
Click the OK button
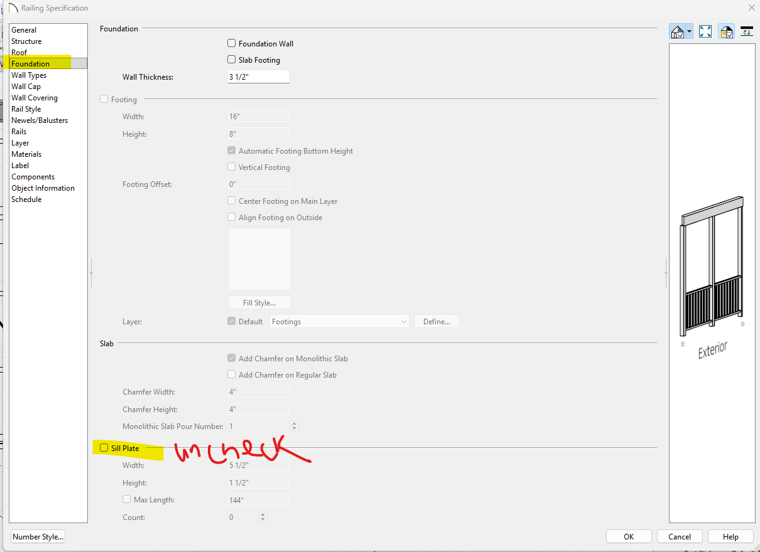629,536
